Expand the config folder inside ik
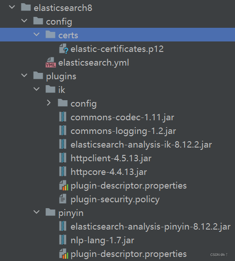This screenshot has width=235, height=261. point(49,103)
